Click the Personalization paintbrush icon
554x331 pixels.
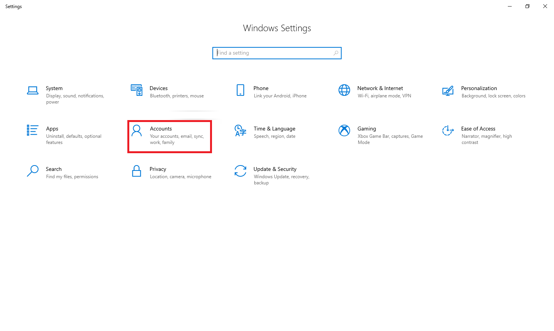(x=448, y=90)
